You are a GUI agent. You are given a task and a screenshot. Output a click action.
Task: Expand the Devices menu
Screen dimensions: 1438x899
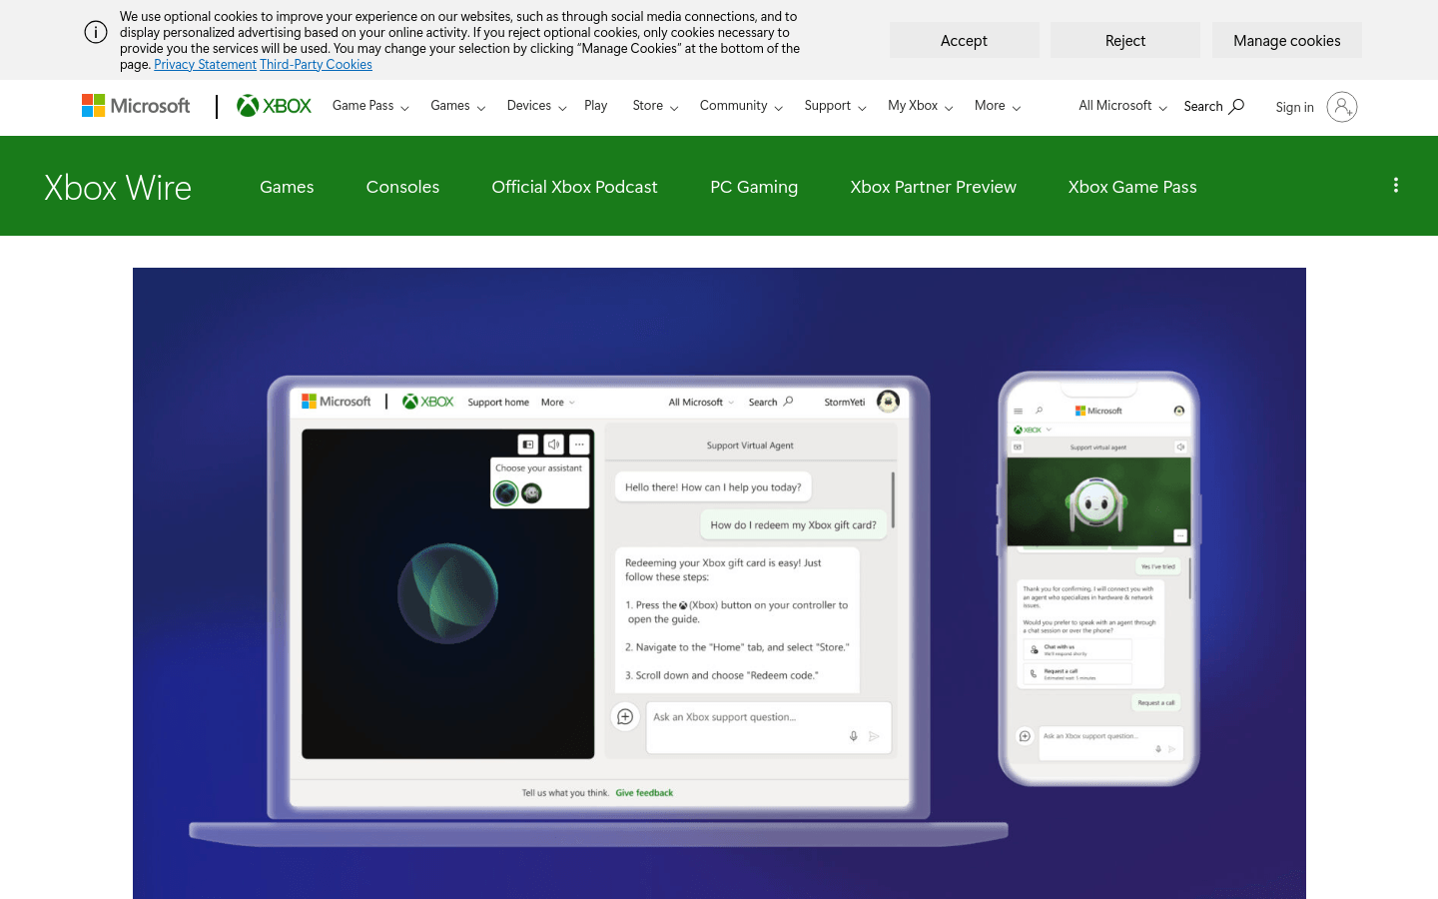click(x=536, y=106)
